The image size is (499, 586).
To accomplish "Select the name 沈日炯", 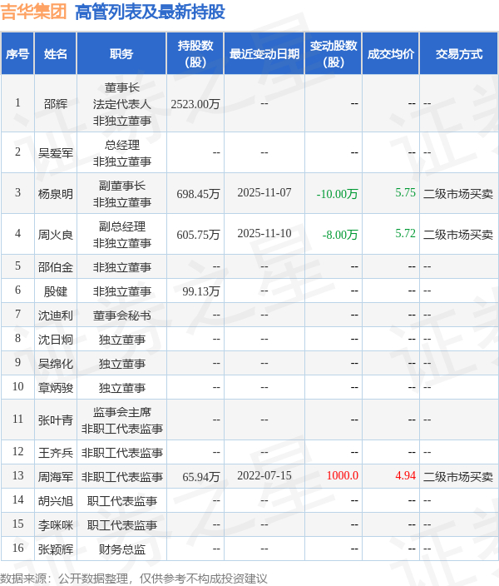I will [x=56, y=340].
